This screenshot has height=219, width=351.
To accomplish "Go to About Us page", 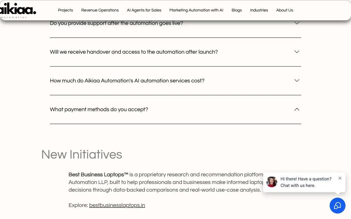I will pos(285,10).
